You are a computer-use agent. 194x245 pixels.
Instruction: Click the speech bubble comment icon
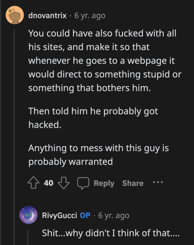pos(84,183)
